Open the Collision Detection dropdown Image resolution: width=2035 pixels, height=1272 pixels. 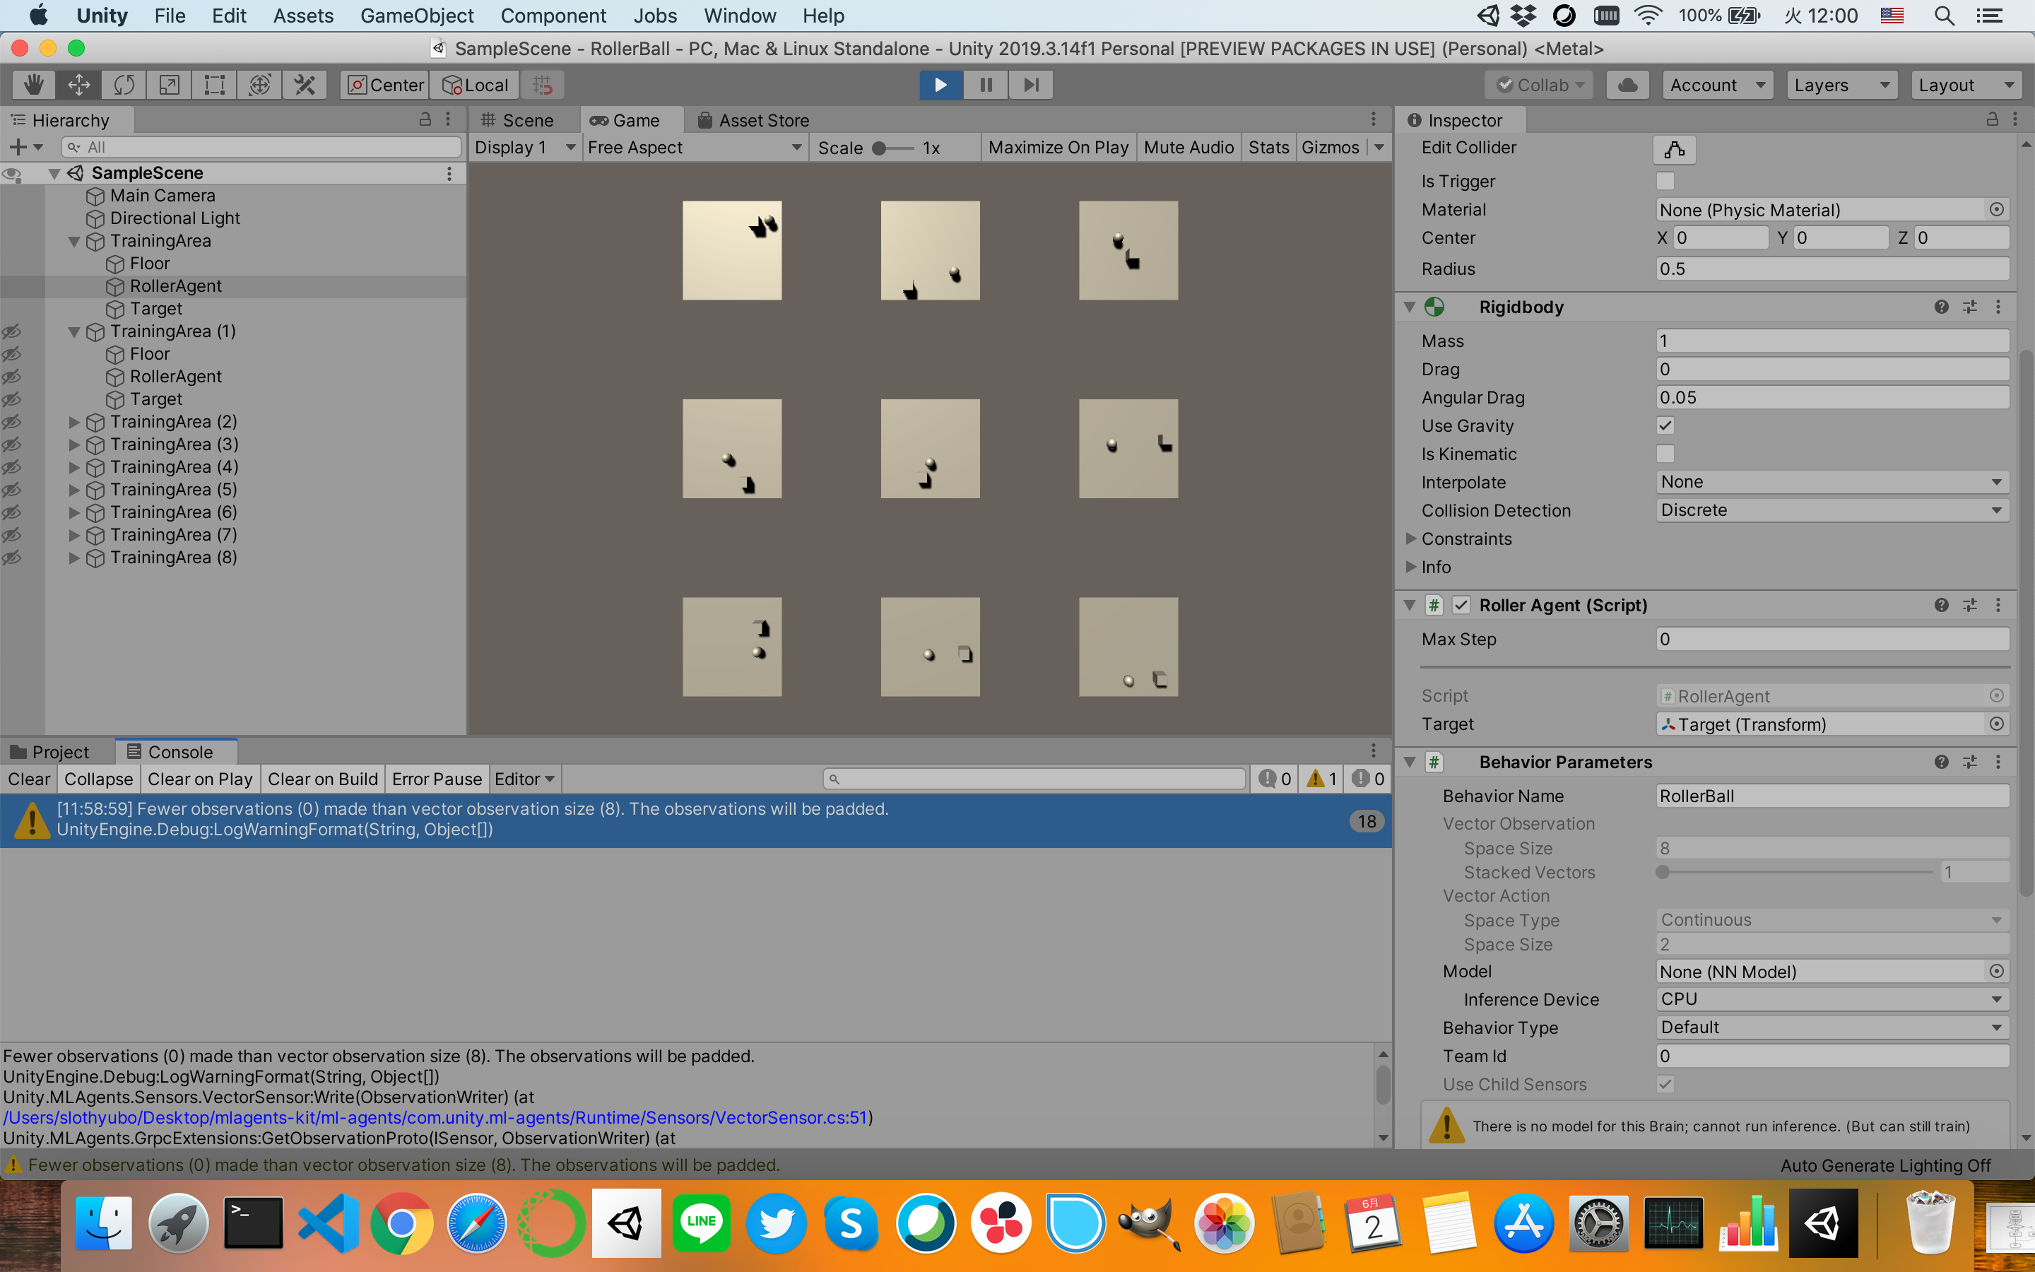coord(1831,511)
